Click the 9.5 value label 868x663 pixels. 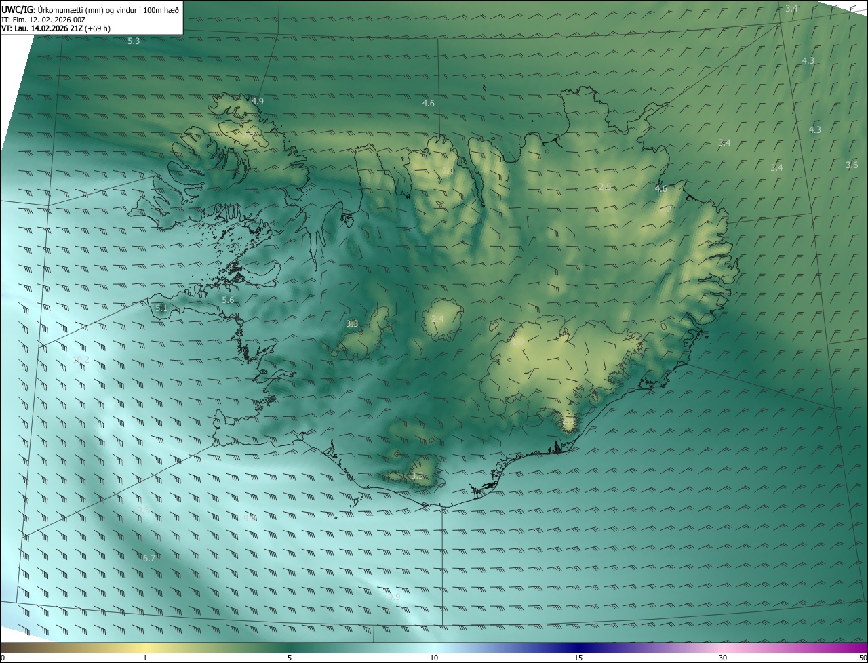tap(143, 510)
